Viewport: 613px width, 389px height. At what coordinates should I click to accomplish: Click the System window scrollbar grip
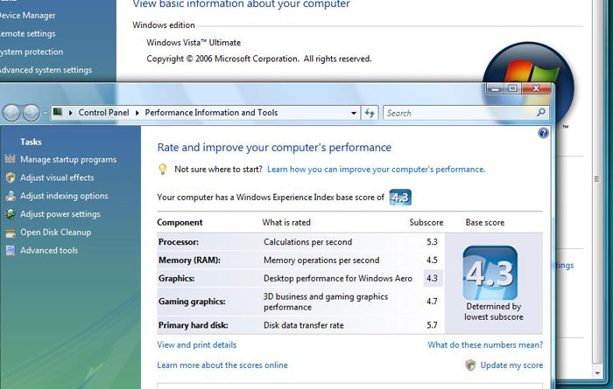pyautogui.click(x=597, y=179)
